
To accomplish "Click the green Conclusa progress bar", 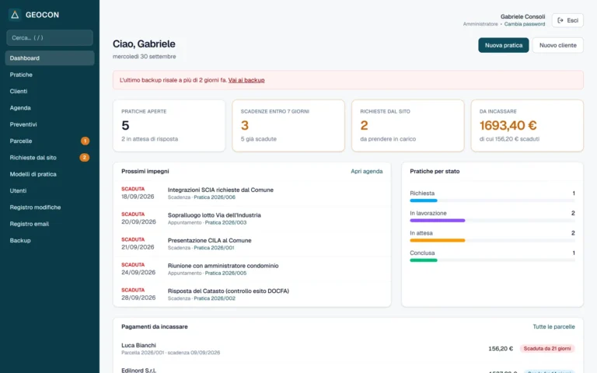I will [x=424, y=260].
